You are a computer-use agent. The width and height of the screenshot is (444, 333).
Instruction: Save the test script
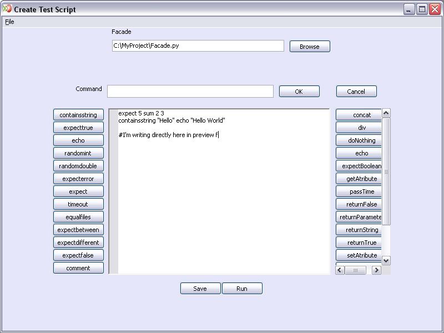(200, 289)
